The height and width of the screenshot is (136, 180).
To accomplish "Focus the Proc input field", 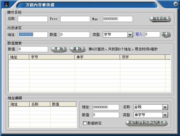I will pyautogui.click(x=75, y=19).
